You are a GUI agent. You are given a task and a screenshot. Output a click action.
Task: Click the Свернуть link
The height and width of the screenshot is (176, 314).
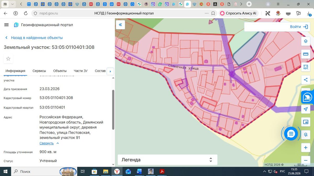[x=47, y=143]
